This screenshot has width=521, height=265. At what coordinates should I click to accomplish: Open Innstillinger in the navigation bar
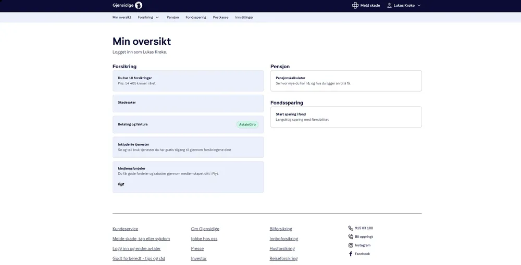[244, 17]
